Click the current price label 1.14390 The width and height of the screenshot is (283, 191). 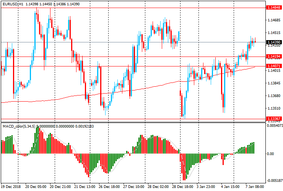click(x=275, y=42)
